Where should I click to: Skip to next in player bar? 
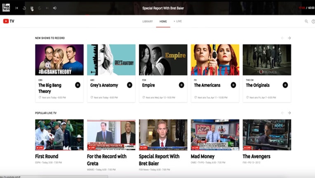tap(47, 8)
